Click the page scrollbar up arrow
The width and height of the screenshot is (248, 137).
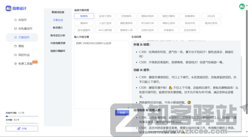[x=247, y=5]
